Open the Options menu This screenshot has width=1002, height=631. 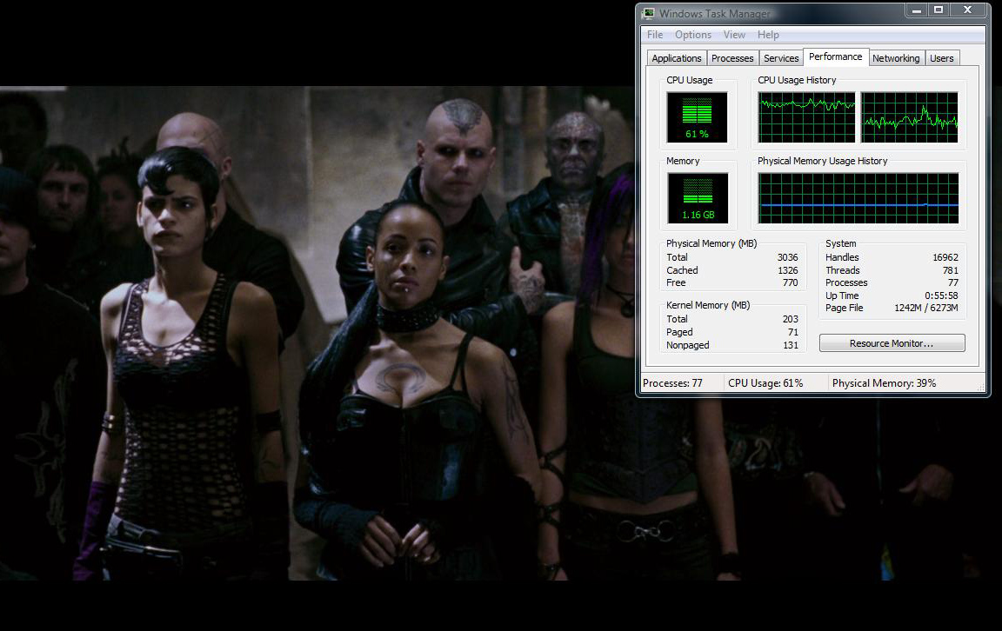pos(693,35)
